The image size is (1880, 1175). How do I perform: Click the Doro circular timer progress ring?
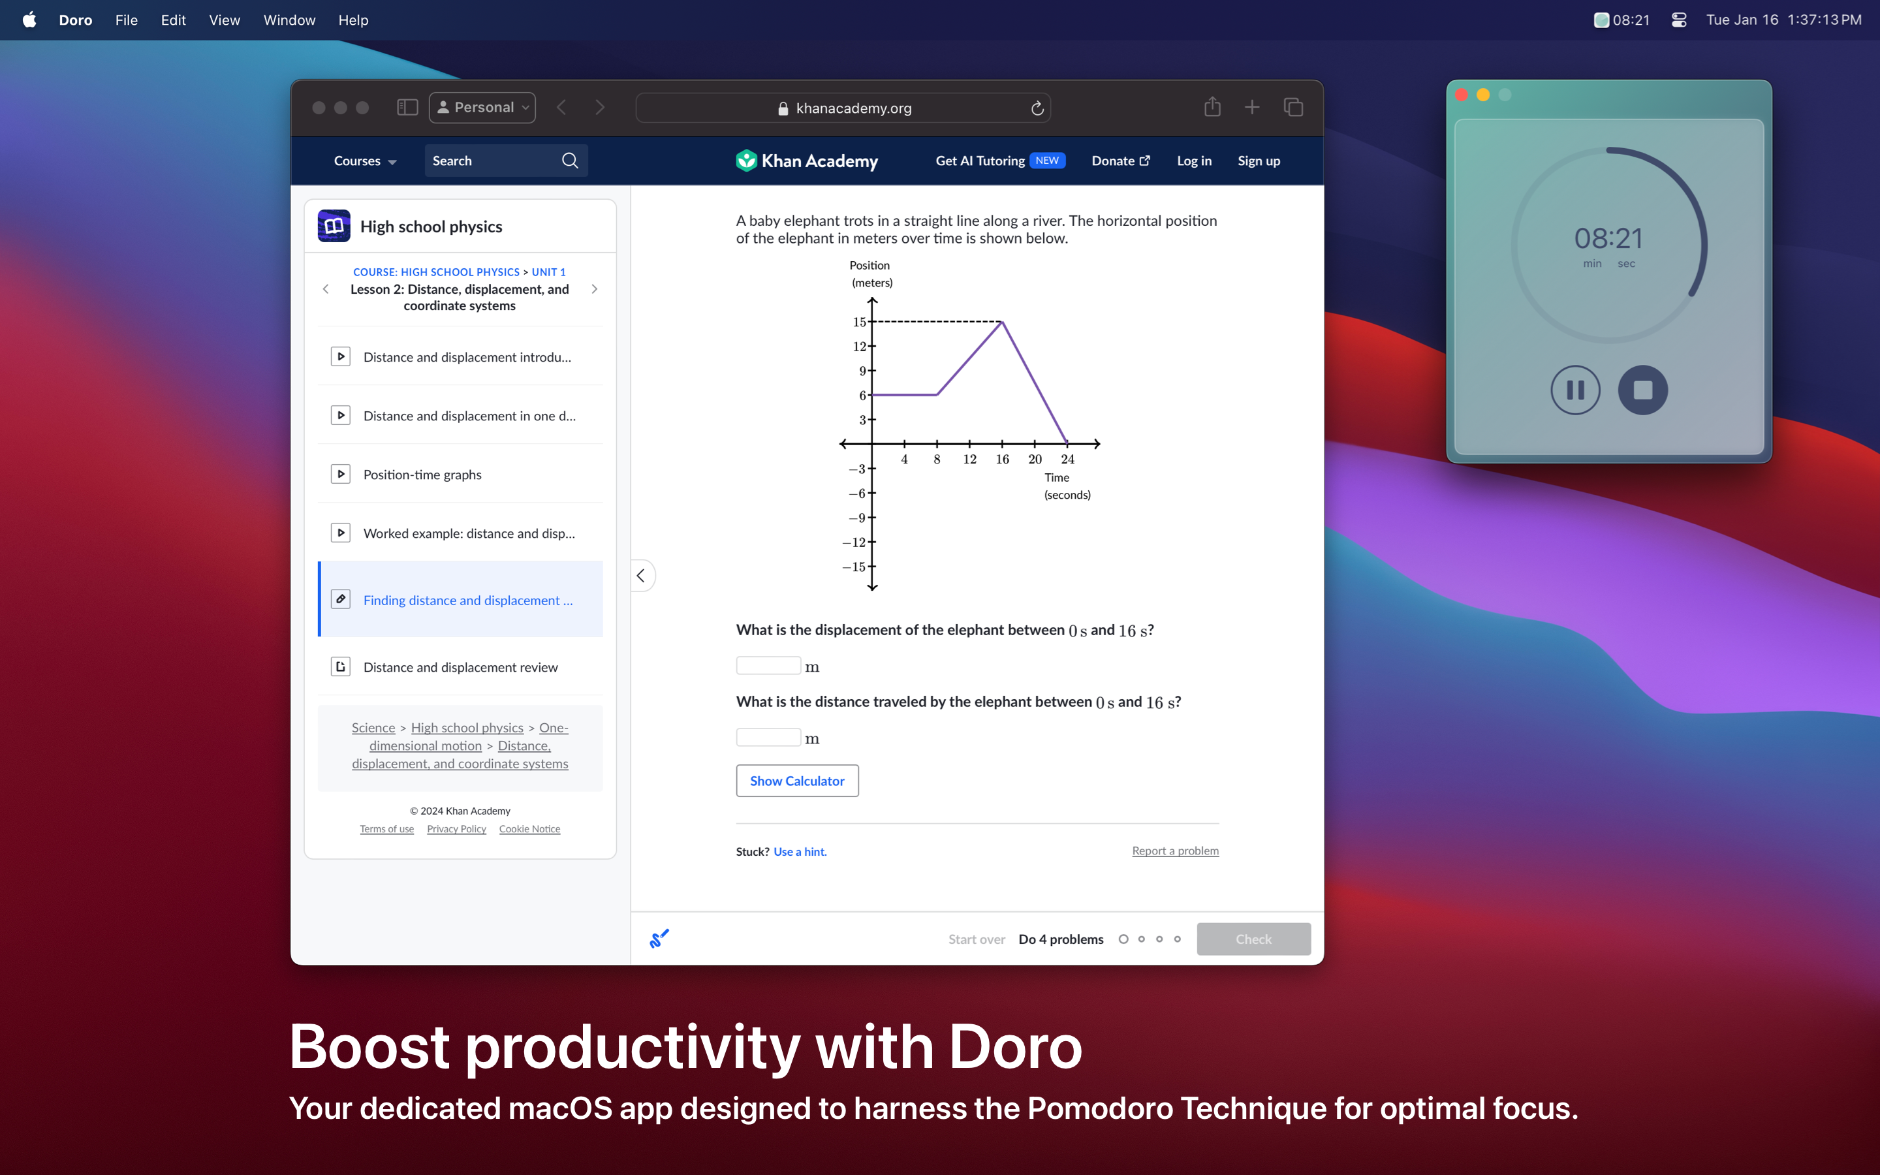(x=1609, y=245)
